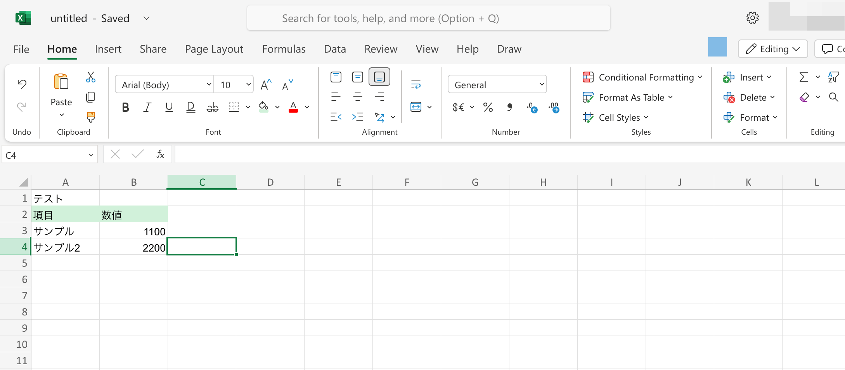Click the Increase Indent icon
845x370 pixels.
coord(357,117)
